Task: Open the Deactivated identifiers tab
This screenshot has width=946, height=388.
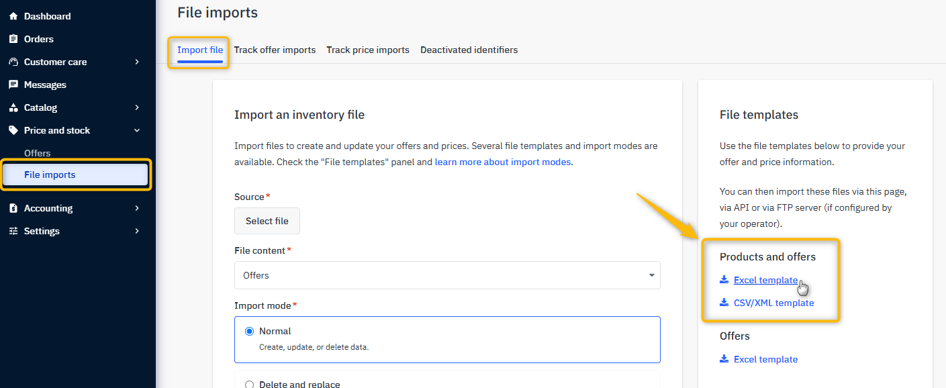Action: pyautogui.click(x=469, y=50)
